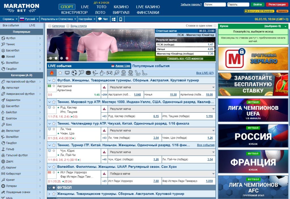The width and height of the screenshot is (290, 199).
Task: Switch to the LIVE tab in the sidebar
Action: [x=32, y=25]
